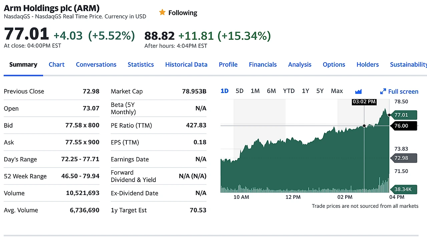Open the Chart tab
Image resolution: width=427 pixels, height=240 pixels.
point(57,65)
